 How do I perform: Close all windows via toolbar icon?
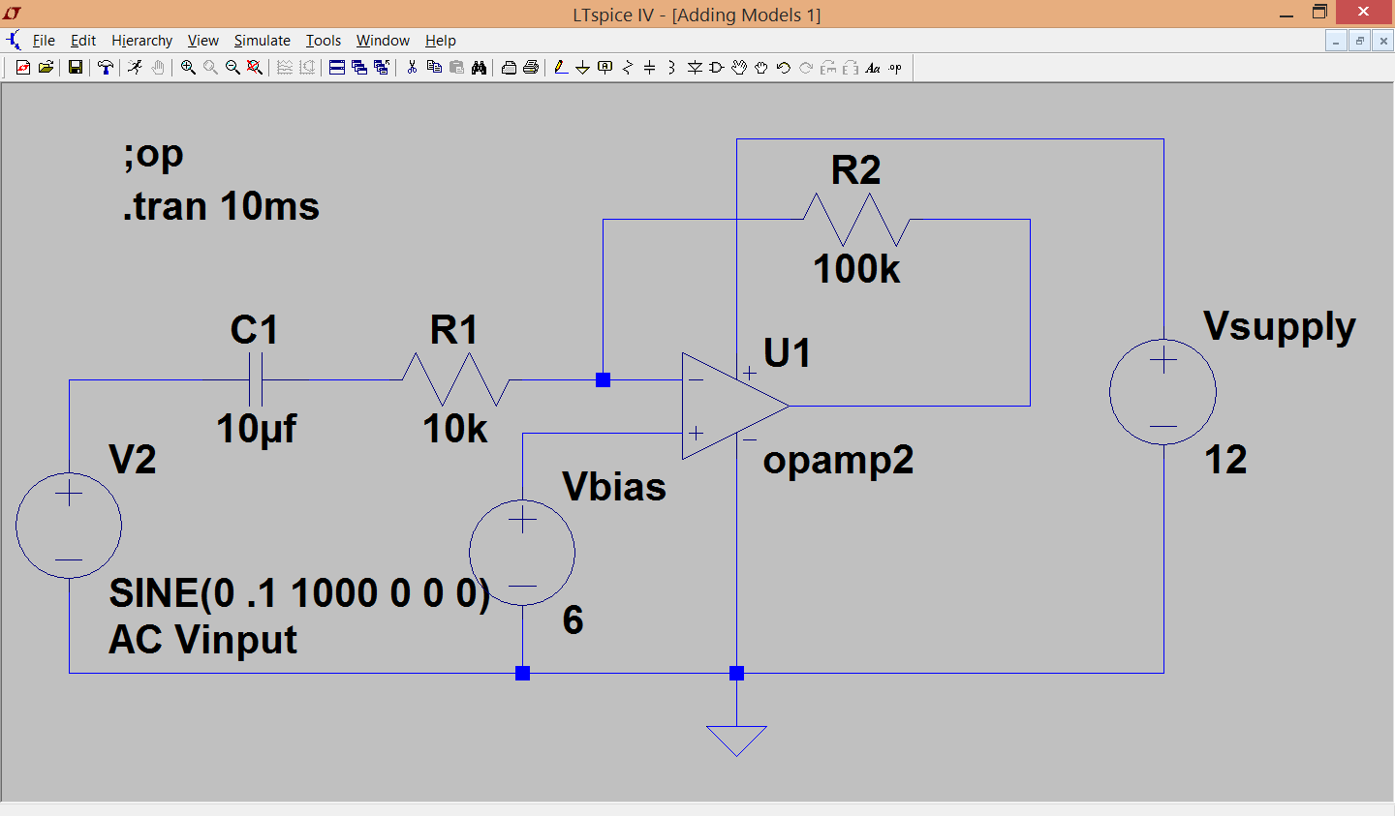[x=382, y=67]
